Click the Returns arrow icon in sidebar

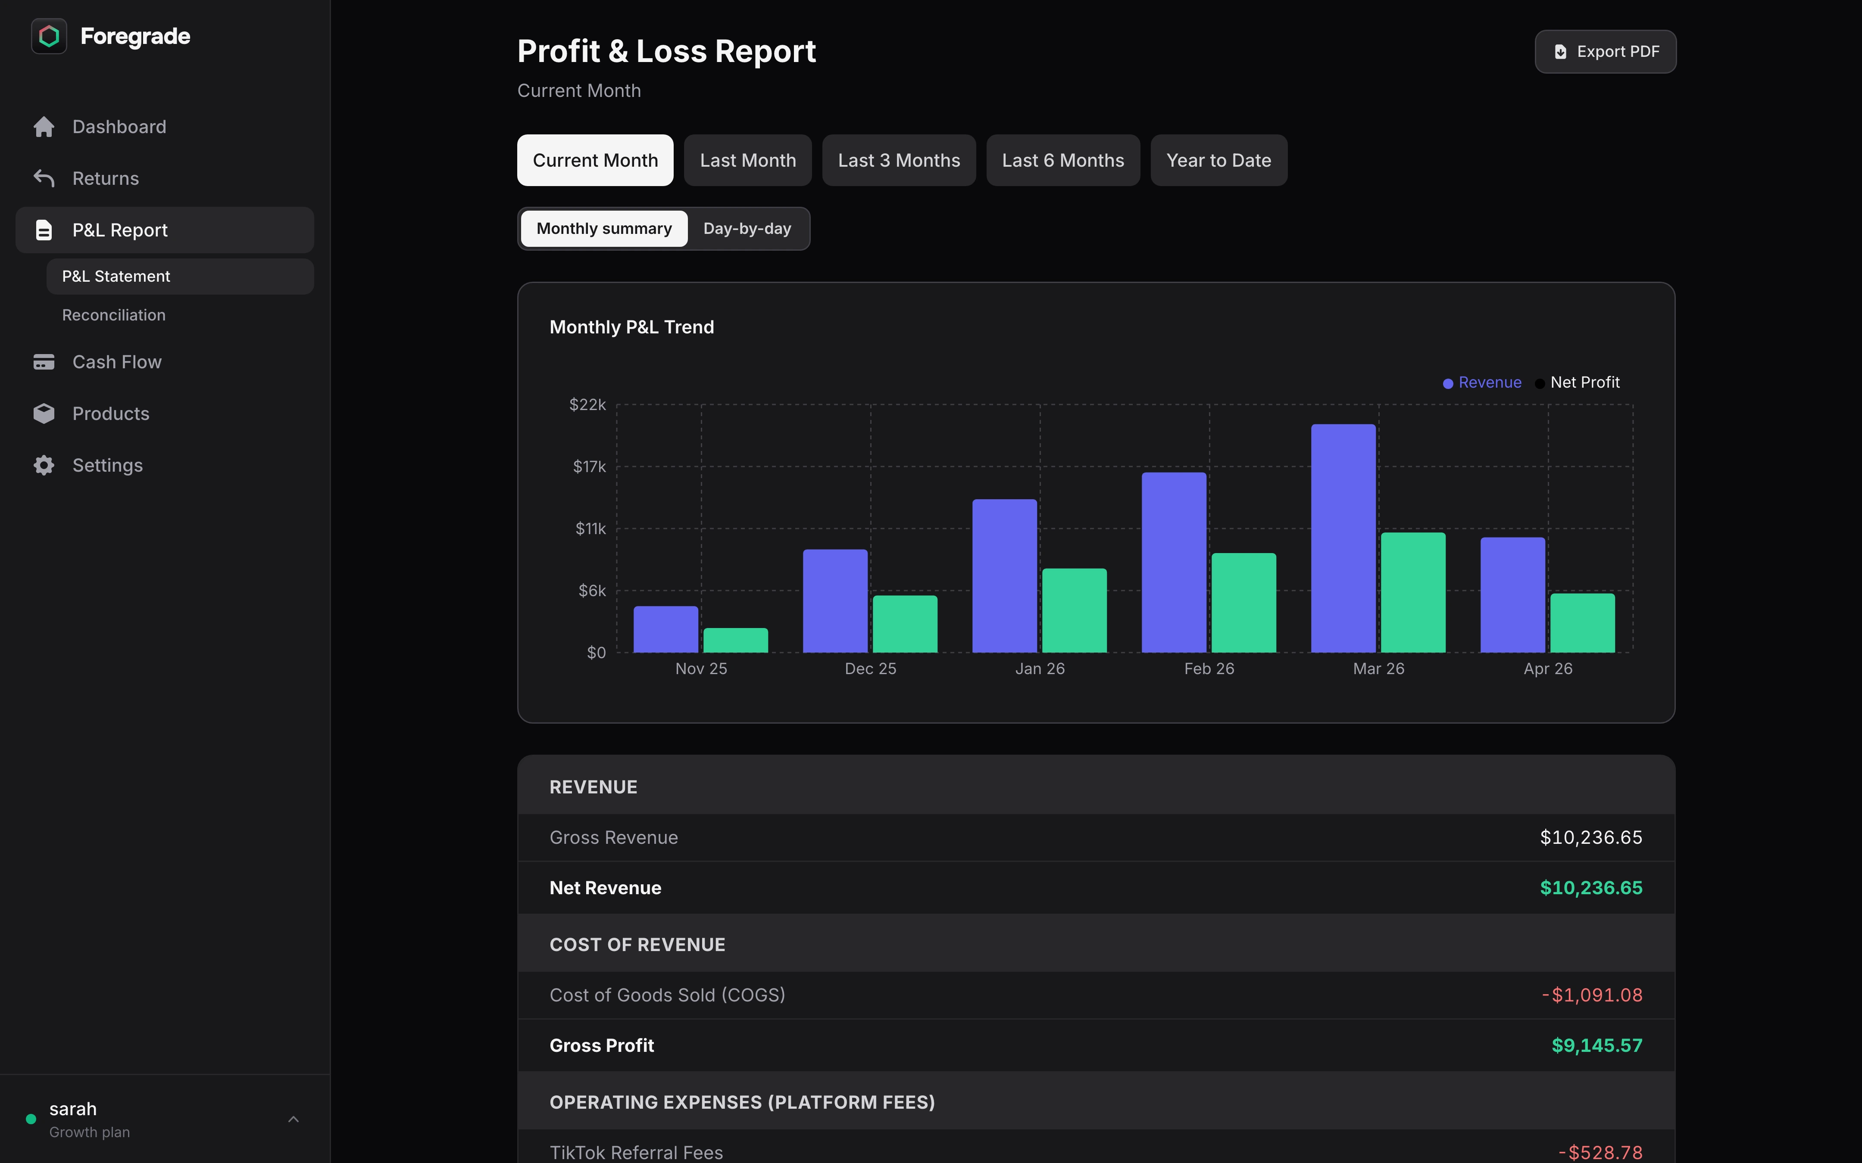coord(44,177)
